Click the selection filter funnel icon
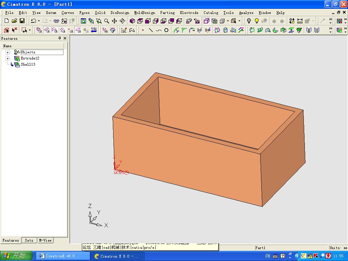The height and width of the screenshot is (261, 348). 113,30
